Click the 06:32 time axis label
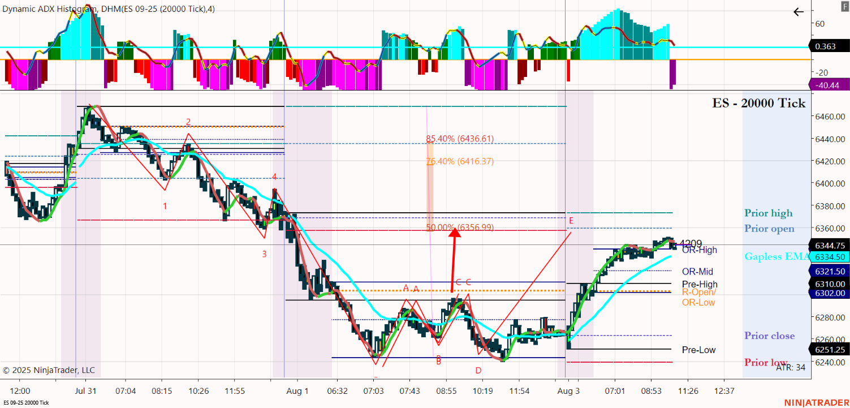Screen dimensions: 850x408 337,390
